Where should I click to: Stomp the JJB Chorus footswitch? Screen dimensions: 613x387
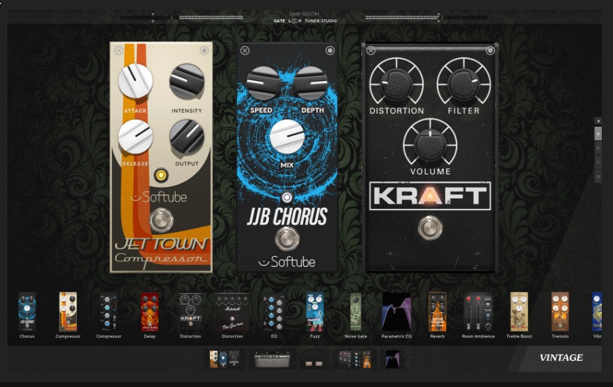[x=287, y=239]
